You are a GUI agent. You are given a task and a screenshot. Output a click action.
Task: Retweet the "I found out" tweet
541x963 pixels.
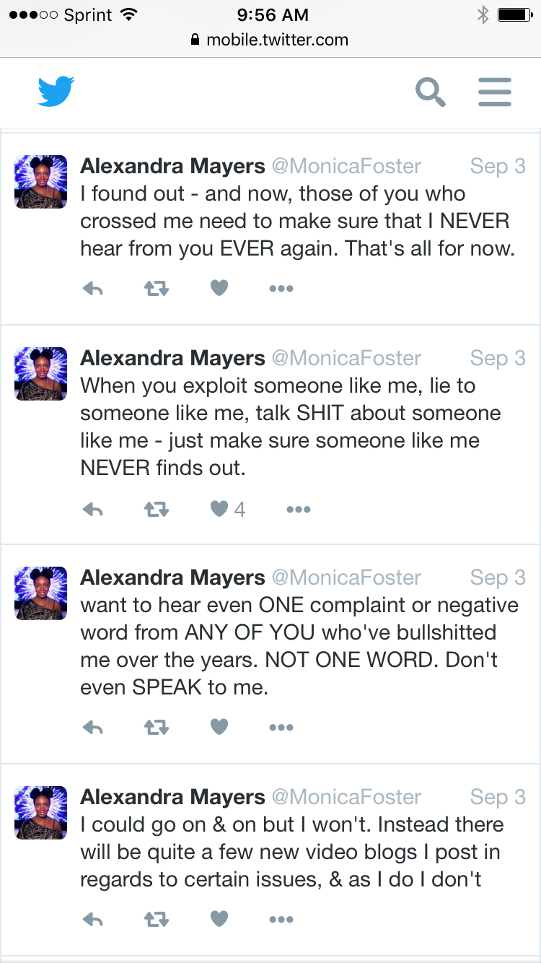[157, 289]
